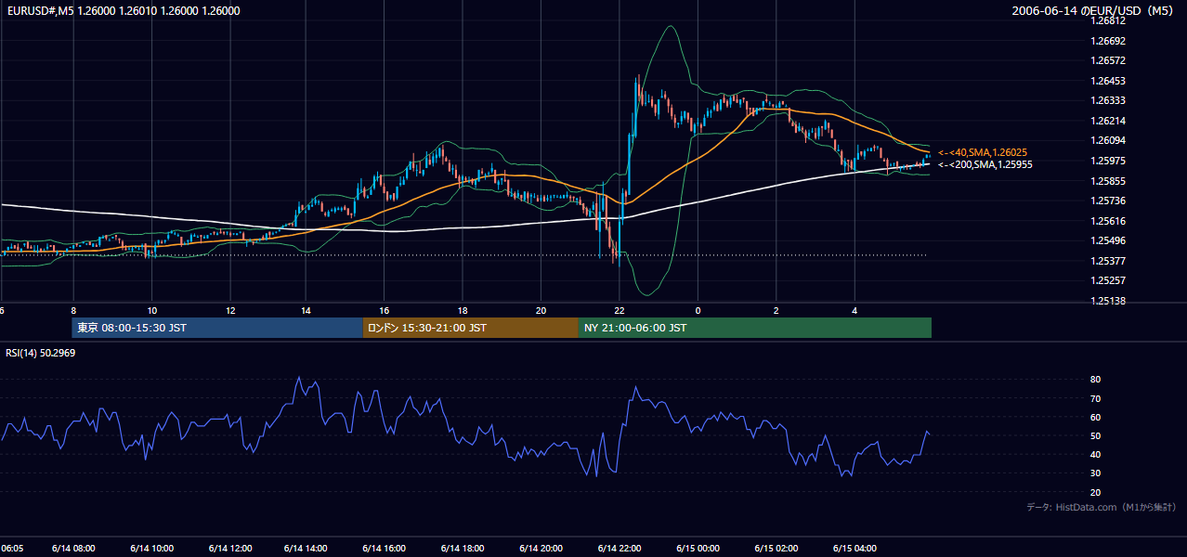Click price level 1.26333 on axis
This screenshot has height=557, width=1187.
pos(1106,100)
